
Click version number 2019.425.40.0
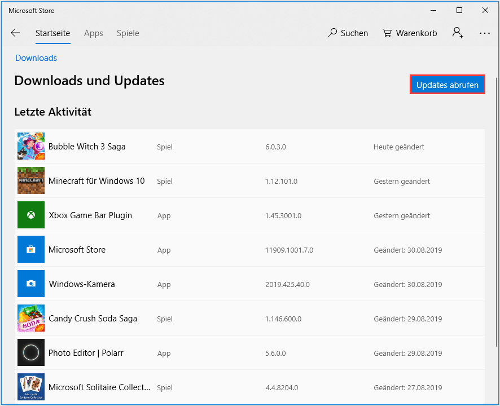tap(287, 285)
